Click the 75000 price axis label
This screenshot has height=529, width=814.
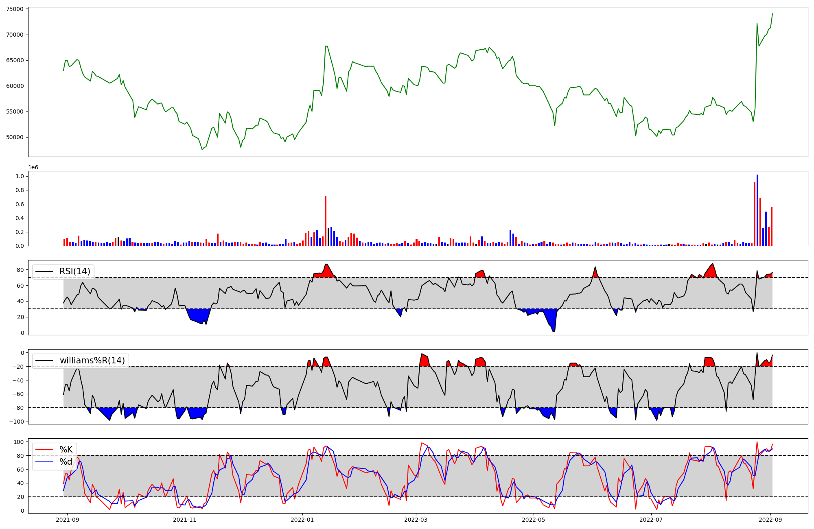point(15,9)
